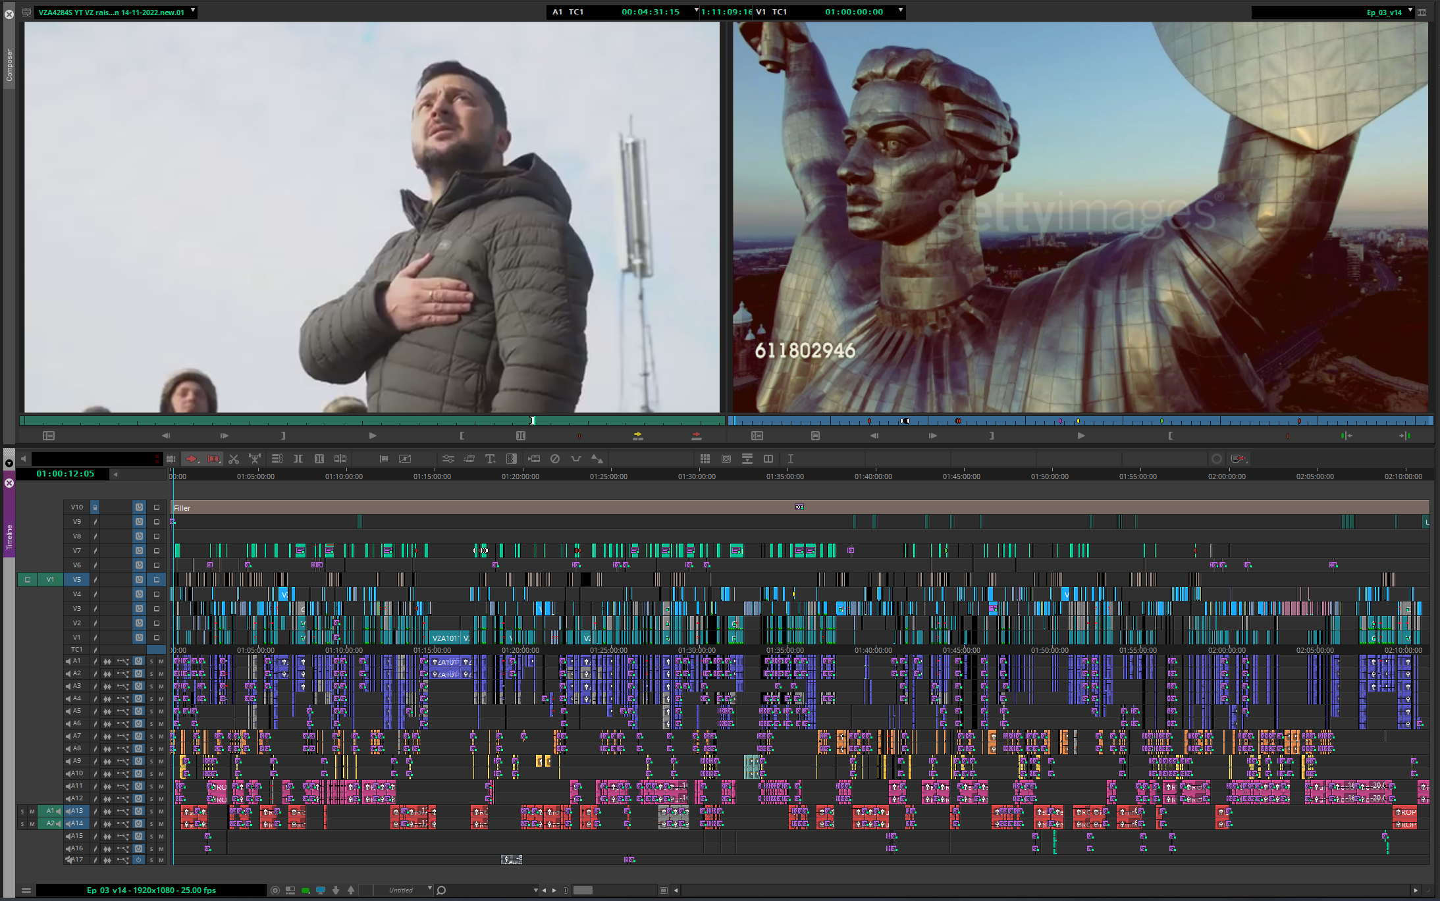The height and width of the screenshot is (901, 1440).
Task: Solo the A1 audio track
Action: click(x=151, y=661)
